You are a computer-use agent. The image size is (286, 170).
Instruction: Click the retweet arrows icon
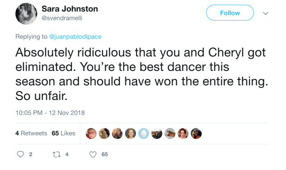57,155
